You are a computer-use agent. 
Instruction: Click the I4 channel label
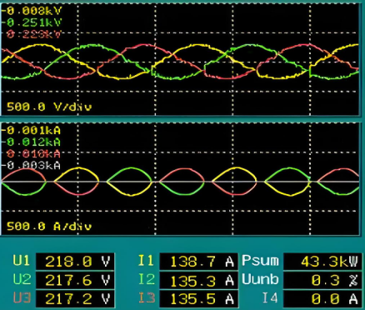coord(270,298)
